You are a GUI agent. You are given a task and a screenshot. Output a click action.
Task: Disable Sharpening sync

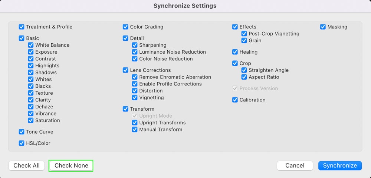pos(135,45)
